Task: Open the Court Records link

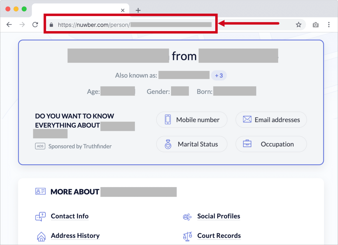Action: point(219,235)
